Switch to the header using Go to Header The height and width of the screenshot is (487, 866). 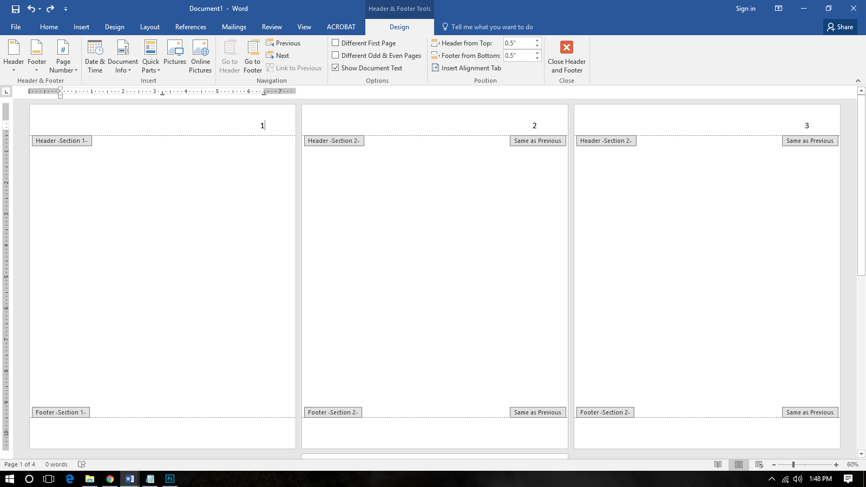(x=229, y=56)
